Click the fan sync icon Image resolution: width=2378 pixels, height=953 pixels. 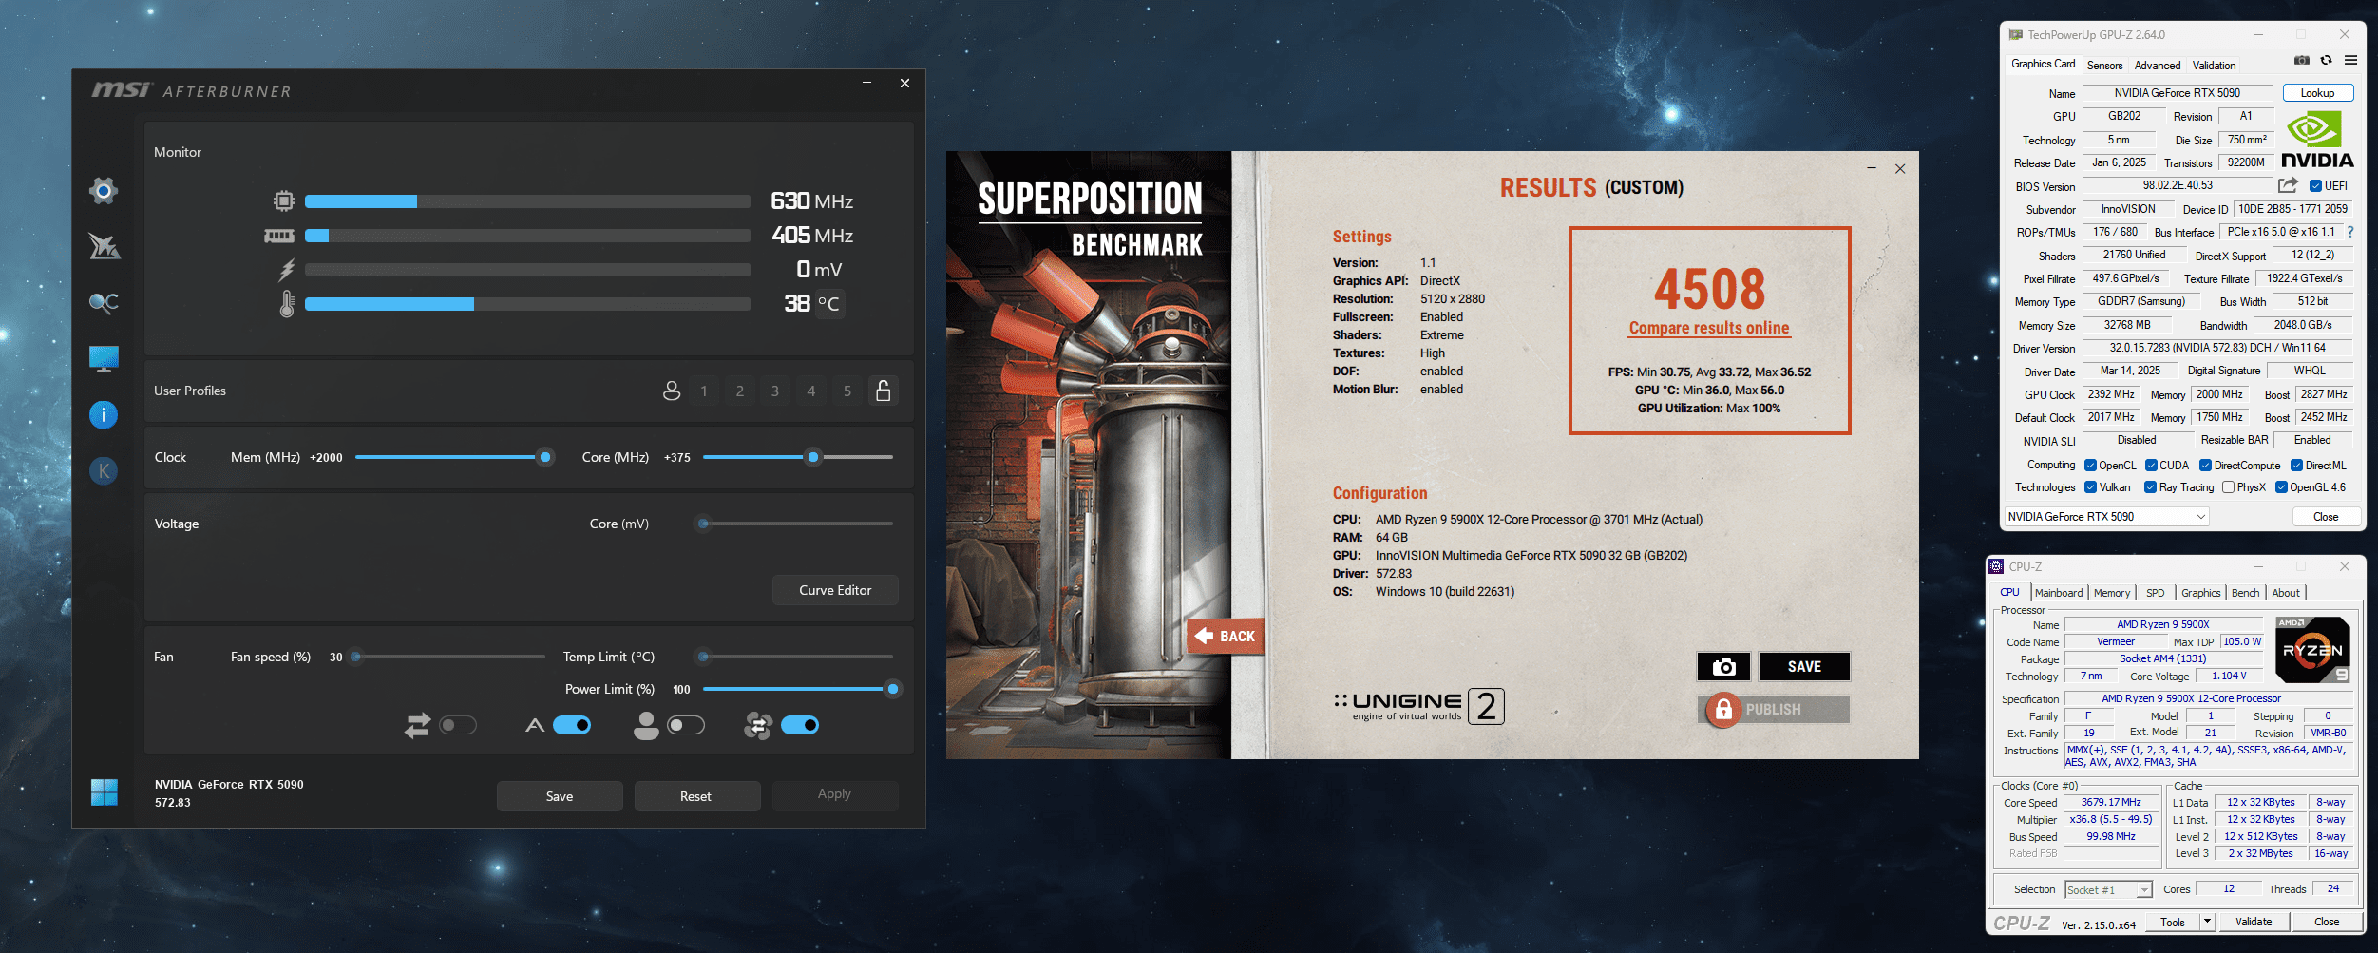pyautogui.click(x=758, y=726)
